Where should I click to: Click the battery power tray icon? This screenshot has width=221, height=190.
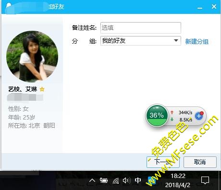[104, 180]
